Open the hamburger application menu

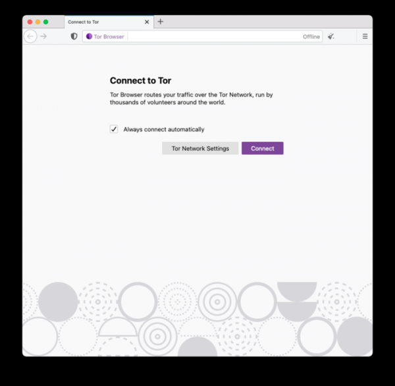365,36
